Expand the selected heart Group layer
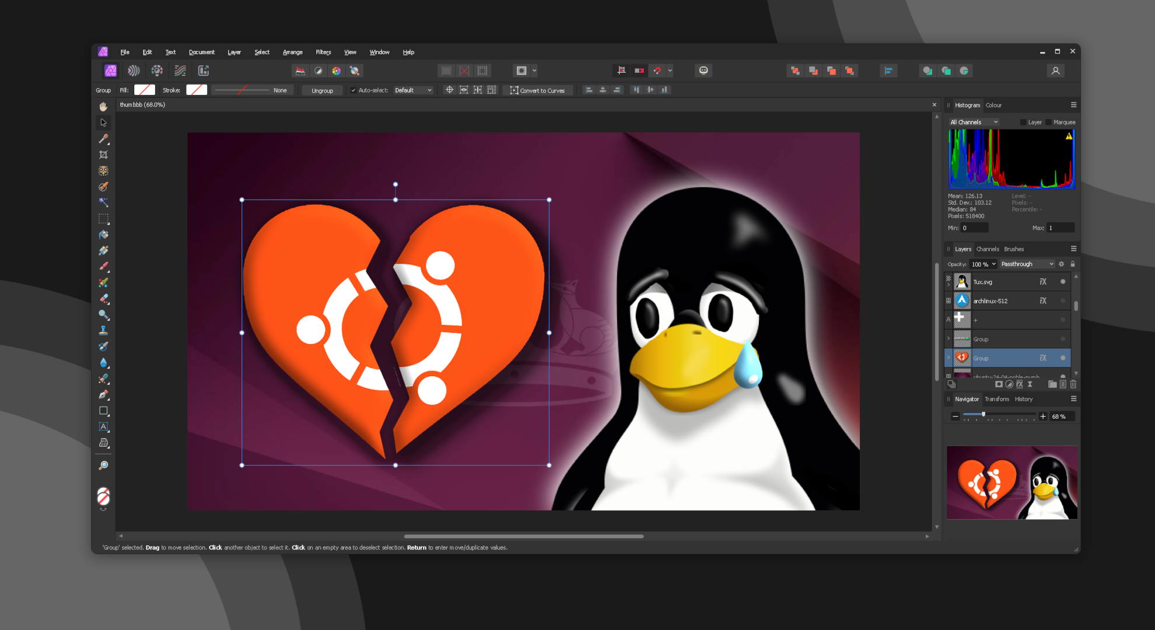 coord(949,358)
